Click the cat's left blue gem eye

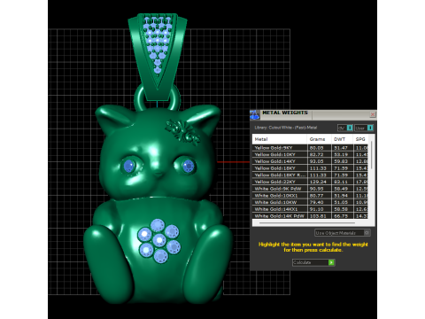click(129, 166)
